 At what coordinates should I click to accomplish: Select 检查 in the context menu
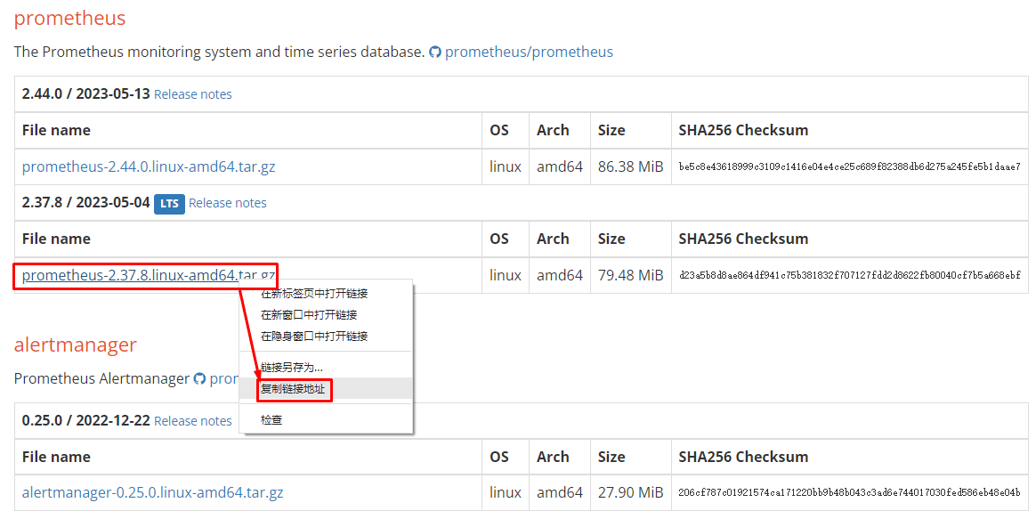coord(327,420)
